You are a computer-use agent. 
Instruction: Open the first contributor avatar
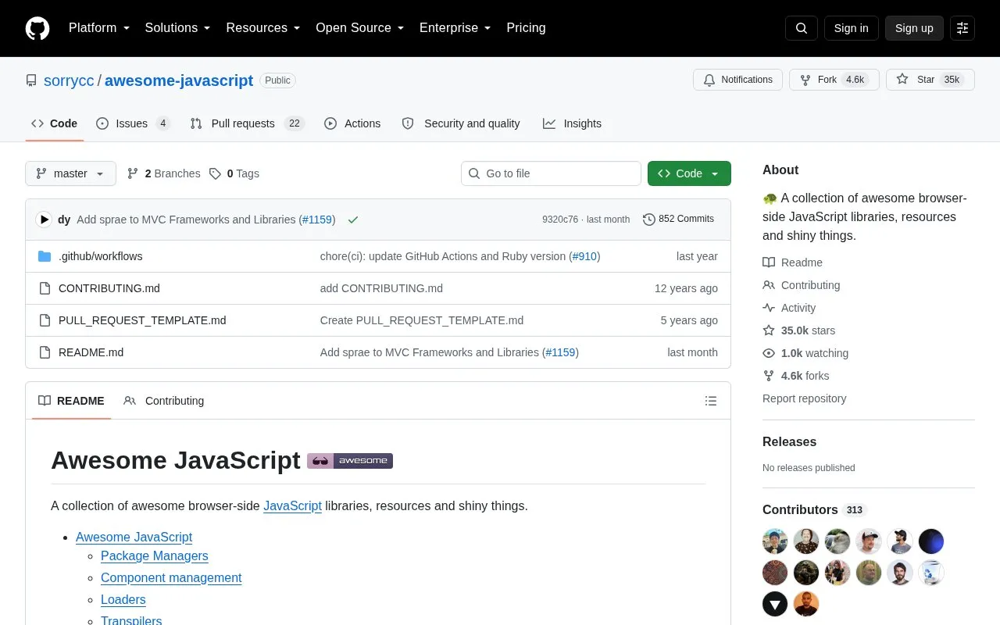coord(775,541)
